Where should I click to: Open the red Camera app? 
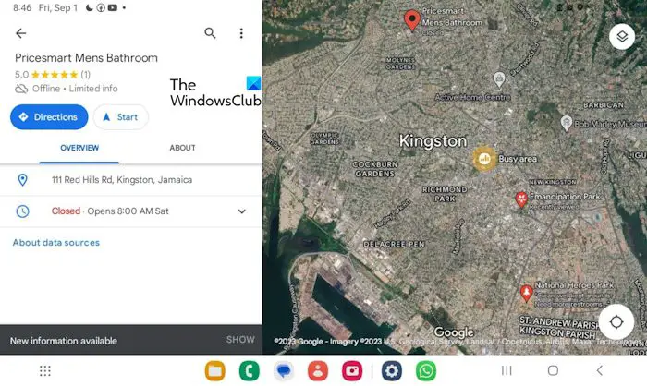352,370
